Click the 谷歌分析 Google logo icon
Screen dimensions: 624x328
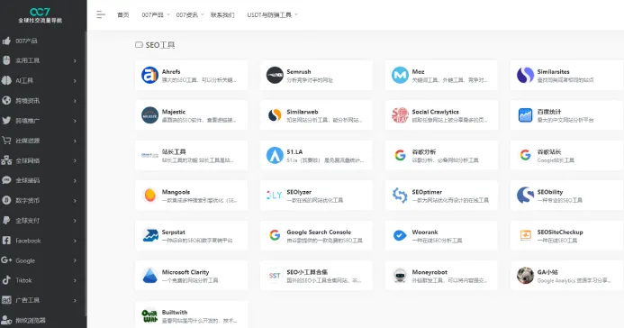pos(400,155)
